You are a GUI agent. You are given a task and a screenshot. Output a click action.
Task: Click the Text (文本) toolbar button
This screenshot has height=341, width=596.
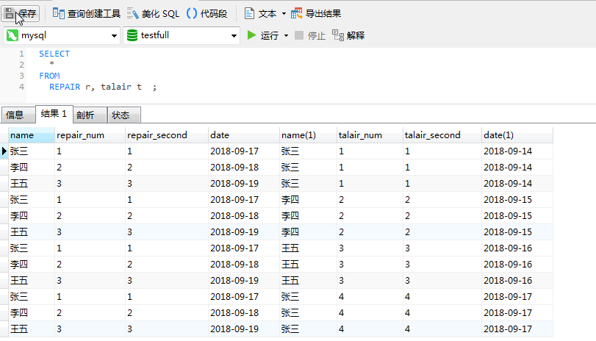coord(260,14)
